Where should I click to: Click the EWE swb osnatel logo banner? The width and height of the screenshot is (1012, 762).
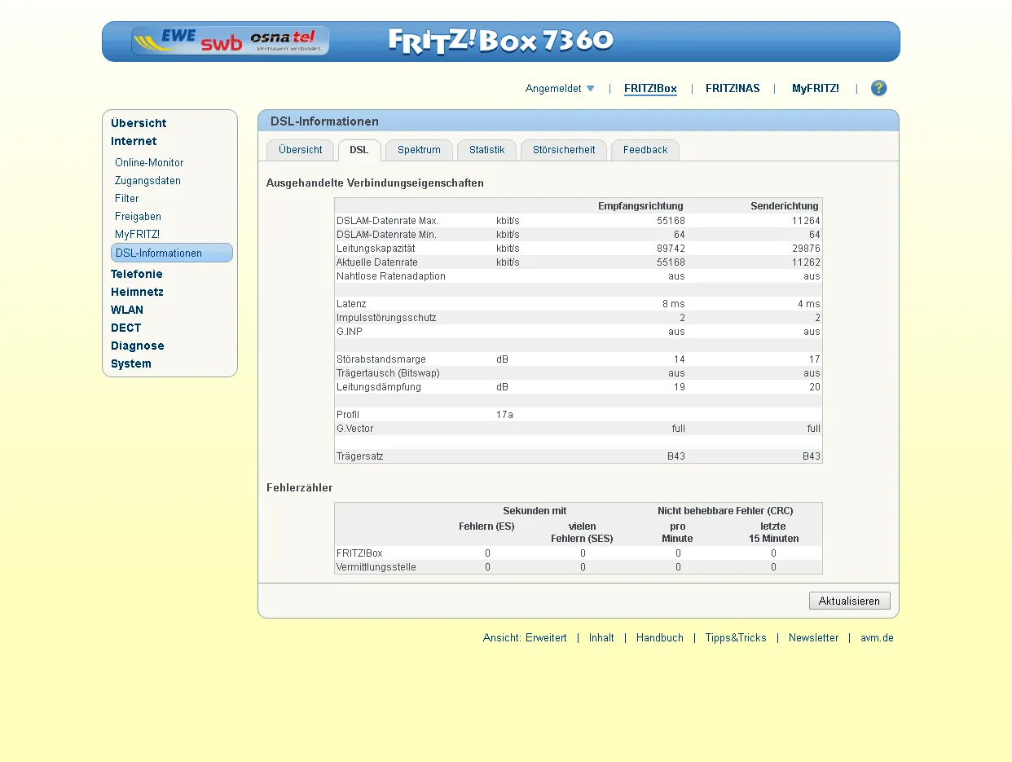[231, 41]
